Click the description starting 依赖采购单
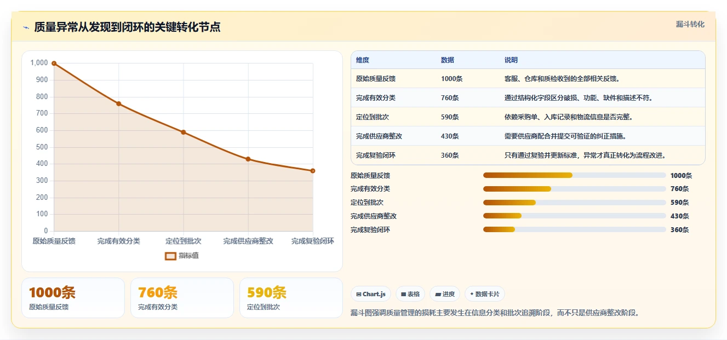727x340 pixels. [x=569, y=117]
